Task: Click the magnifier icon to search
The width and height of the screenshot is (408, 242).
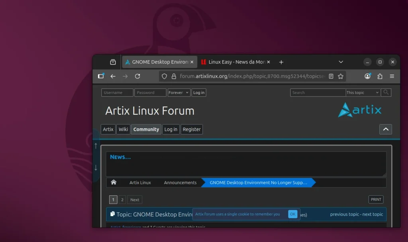Action: pyautogui.click(x=385, y=92)
